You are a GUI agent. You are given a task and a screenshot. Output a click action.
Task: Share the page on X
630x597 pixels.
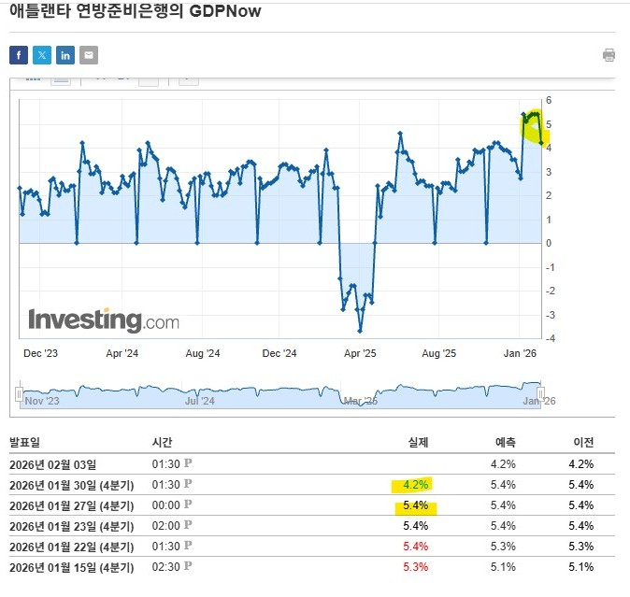[x=42, y=55]
